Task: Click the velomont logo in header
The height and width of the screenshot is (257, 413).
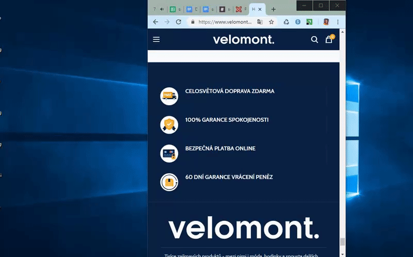Action: (x=244, y=40)
